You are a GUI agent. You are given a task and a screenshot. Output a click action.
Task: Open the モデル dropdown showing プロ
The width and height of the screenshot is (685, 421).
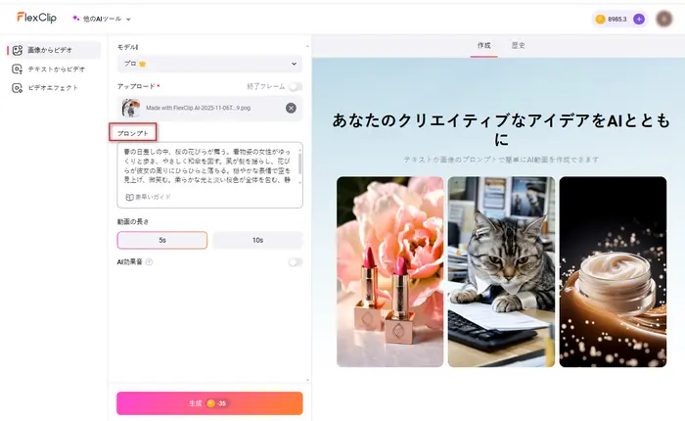coord(209,64)
